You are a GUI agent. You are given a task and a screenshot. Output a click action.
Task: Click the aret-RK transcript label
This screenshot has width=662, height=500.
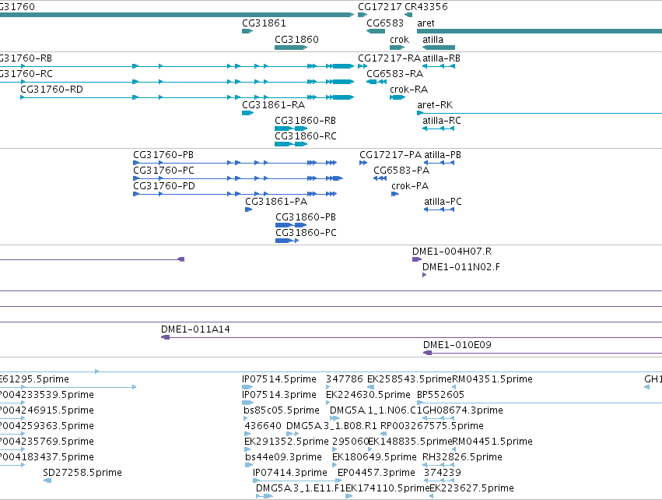tap(435, 105)
